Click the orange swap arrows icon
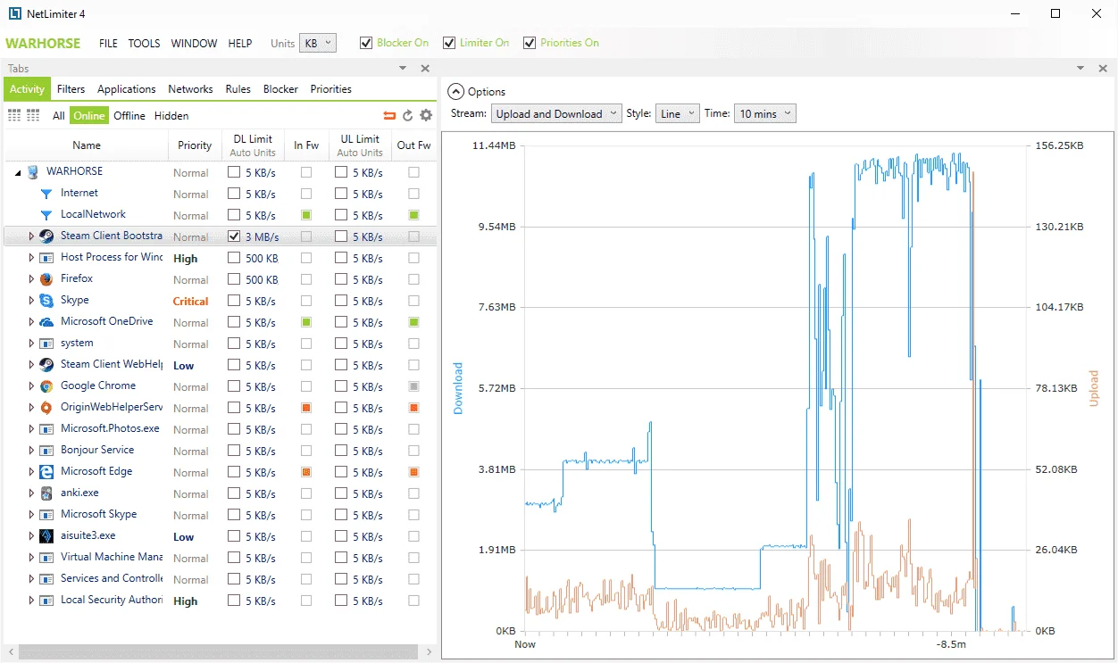Screen dimensions: 1118x663 tap(389, 115)
